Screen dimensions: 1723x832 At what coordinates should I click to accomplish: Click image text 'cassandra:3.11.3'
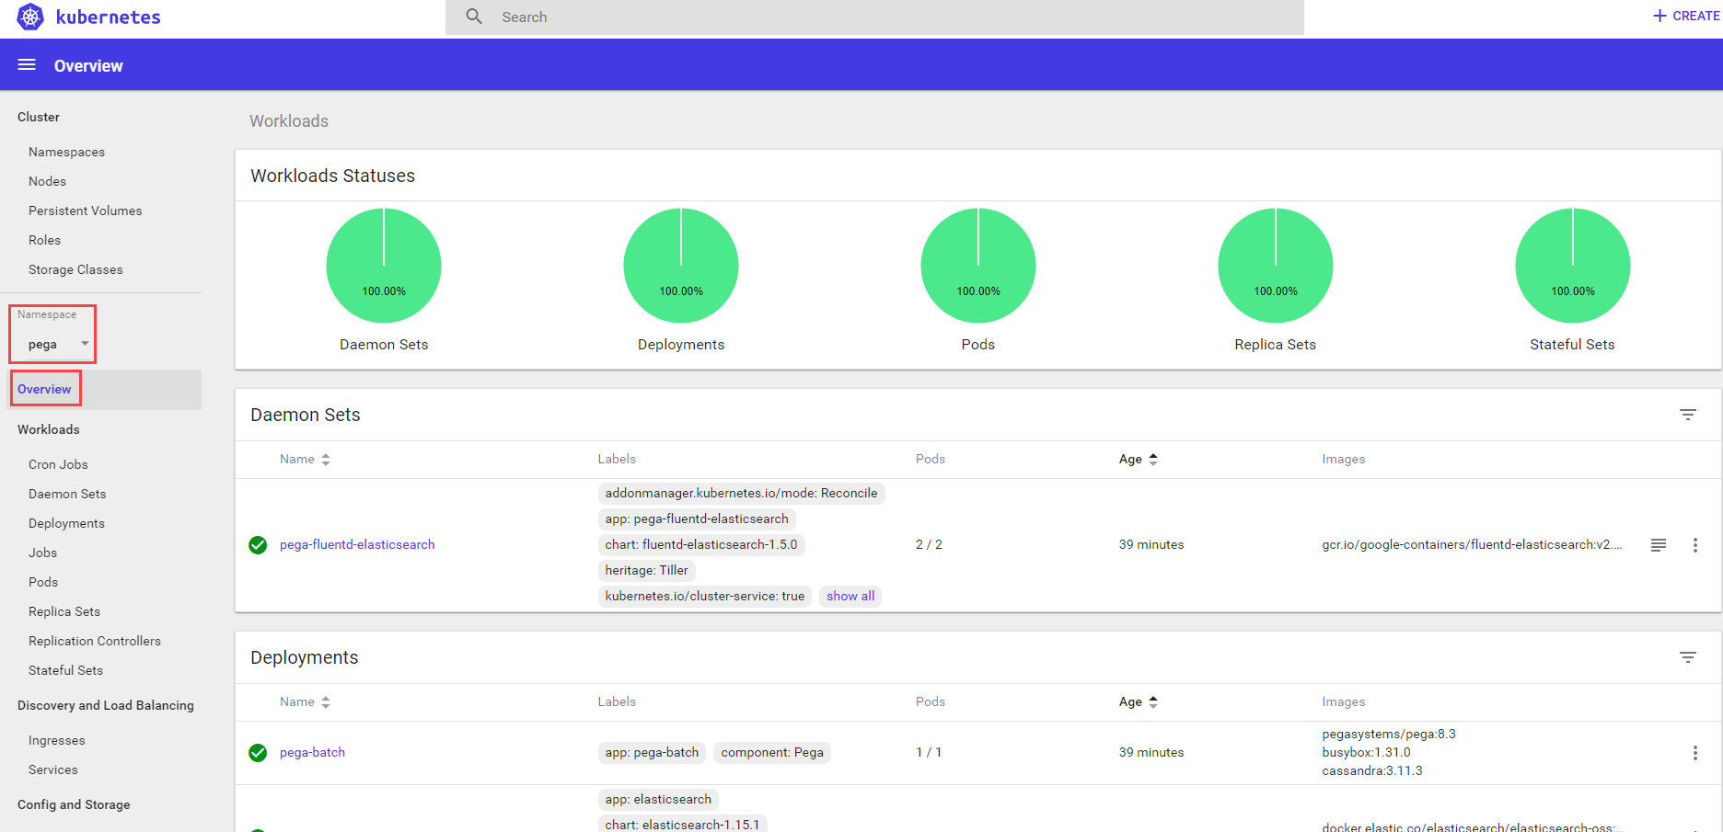pos(1372,770)
